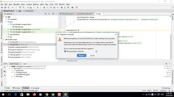
Task: Open the TODO tool window
Action: (7, 88)
